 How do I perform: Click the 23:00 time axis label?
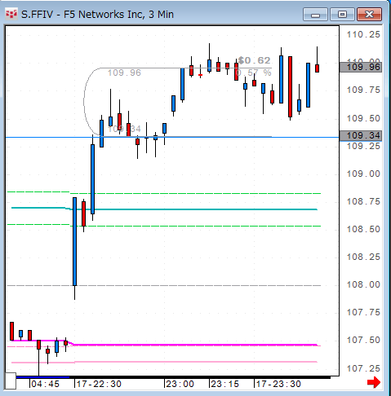180,384
